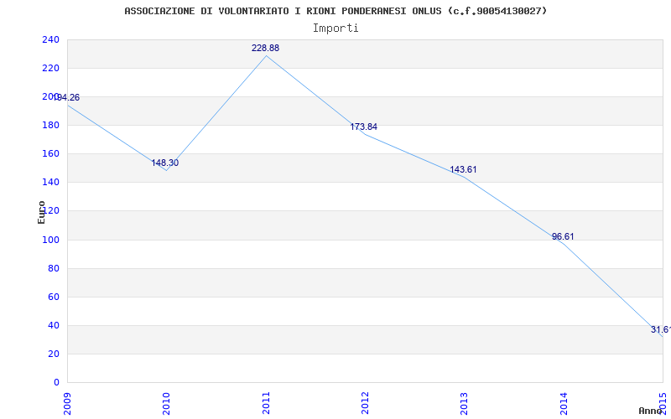Image resolution: width=671 pixels, height=419 pixels.
Task: Click the 228.88 peak data label
Action: [x=265, y=48]
